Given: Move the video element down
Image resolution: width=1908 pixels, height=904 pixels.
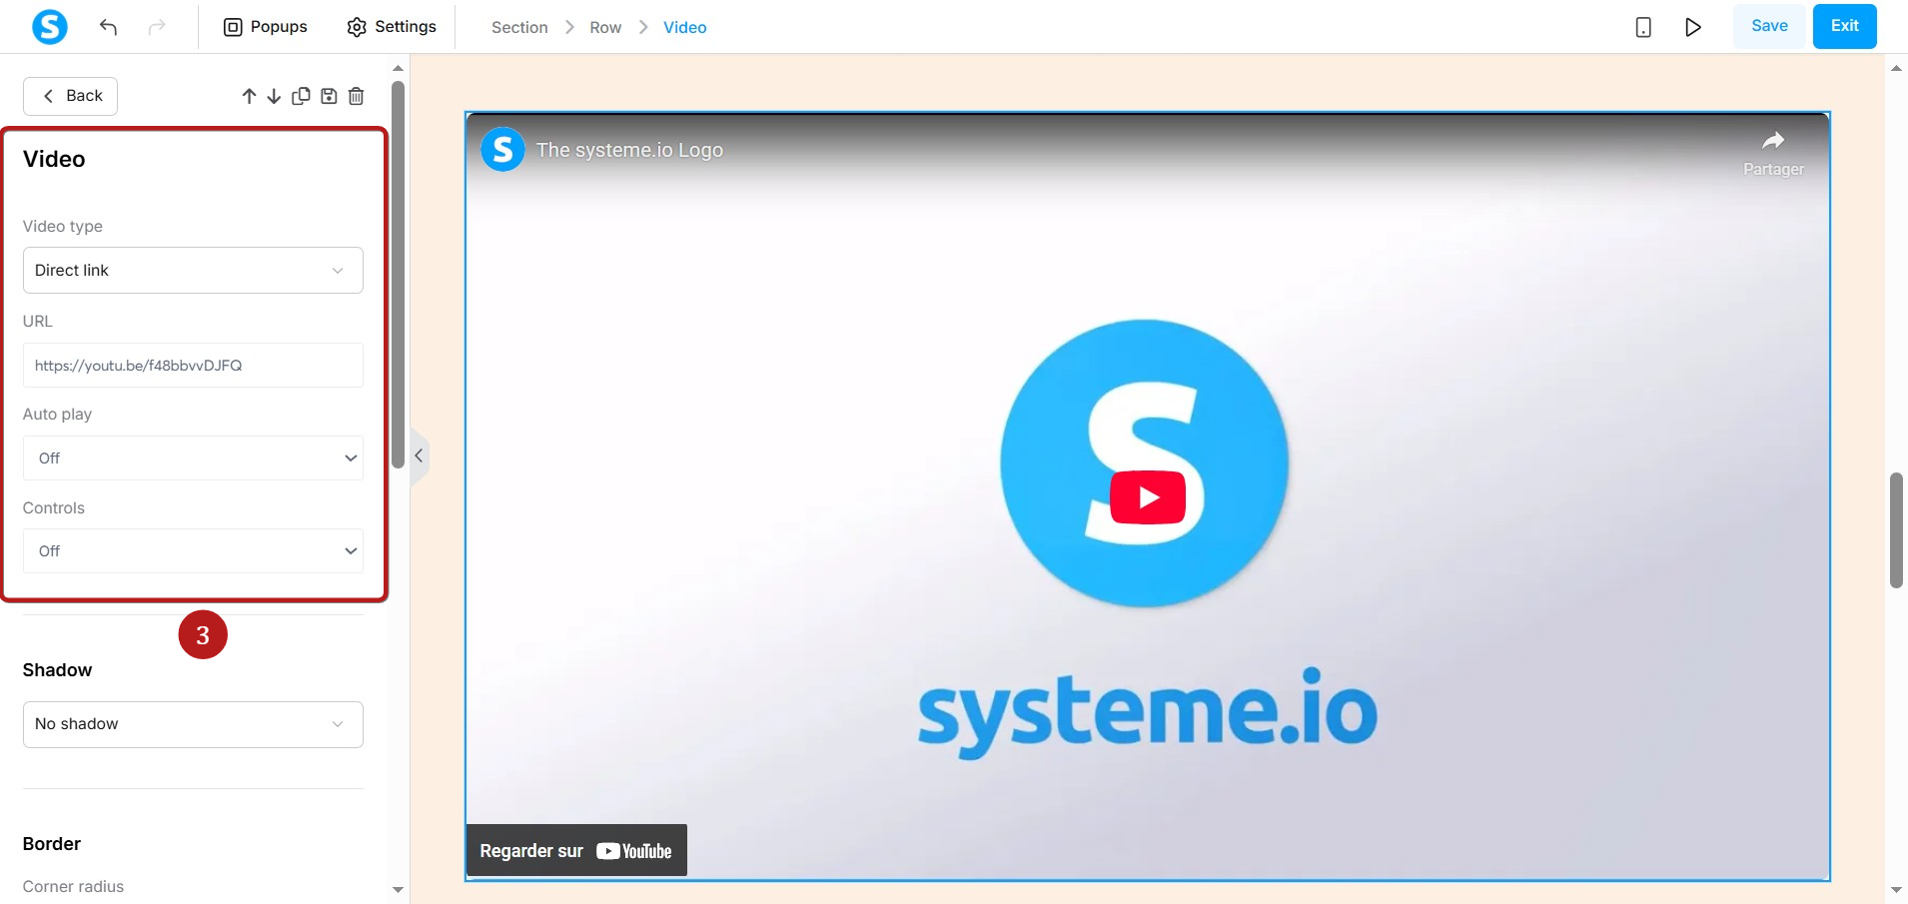Looking at the screenshot, I should tap(274, 96).
